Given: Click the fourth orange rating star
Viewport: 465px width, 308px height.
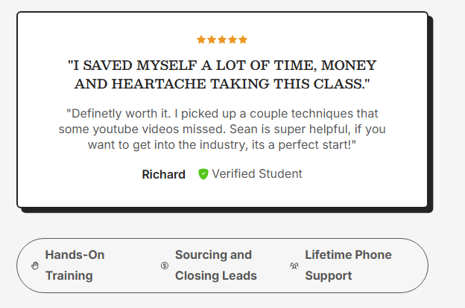Looking at the screenshot, I should tap(232, 39).
